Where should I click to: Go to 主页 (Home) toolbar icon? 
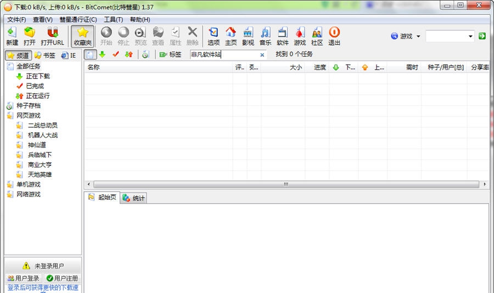[x=231, y=36]
